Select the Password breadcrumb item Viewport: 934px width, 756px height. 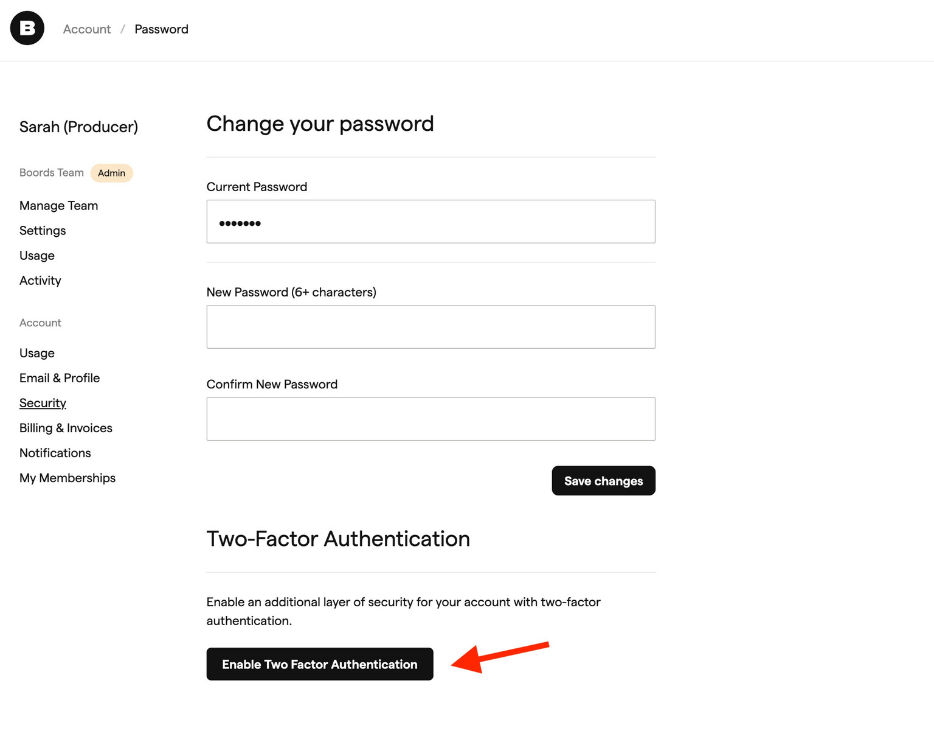tap(161, 29)
